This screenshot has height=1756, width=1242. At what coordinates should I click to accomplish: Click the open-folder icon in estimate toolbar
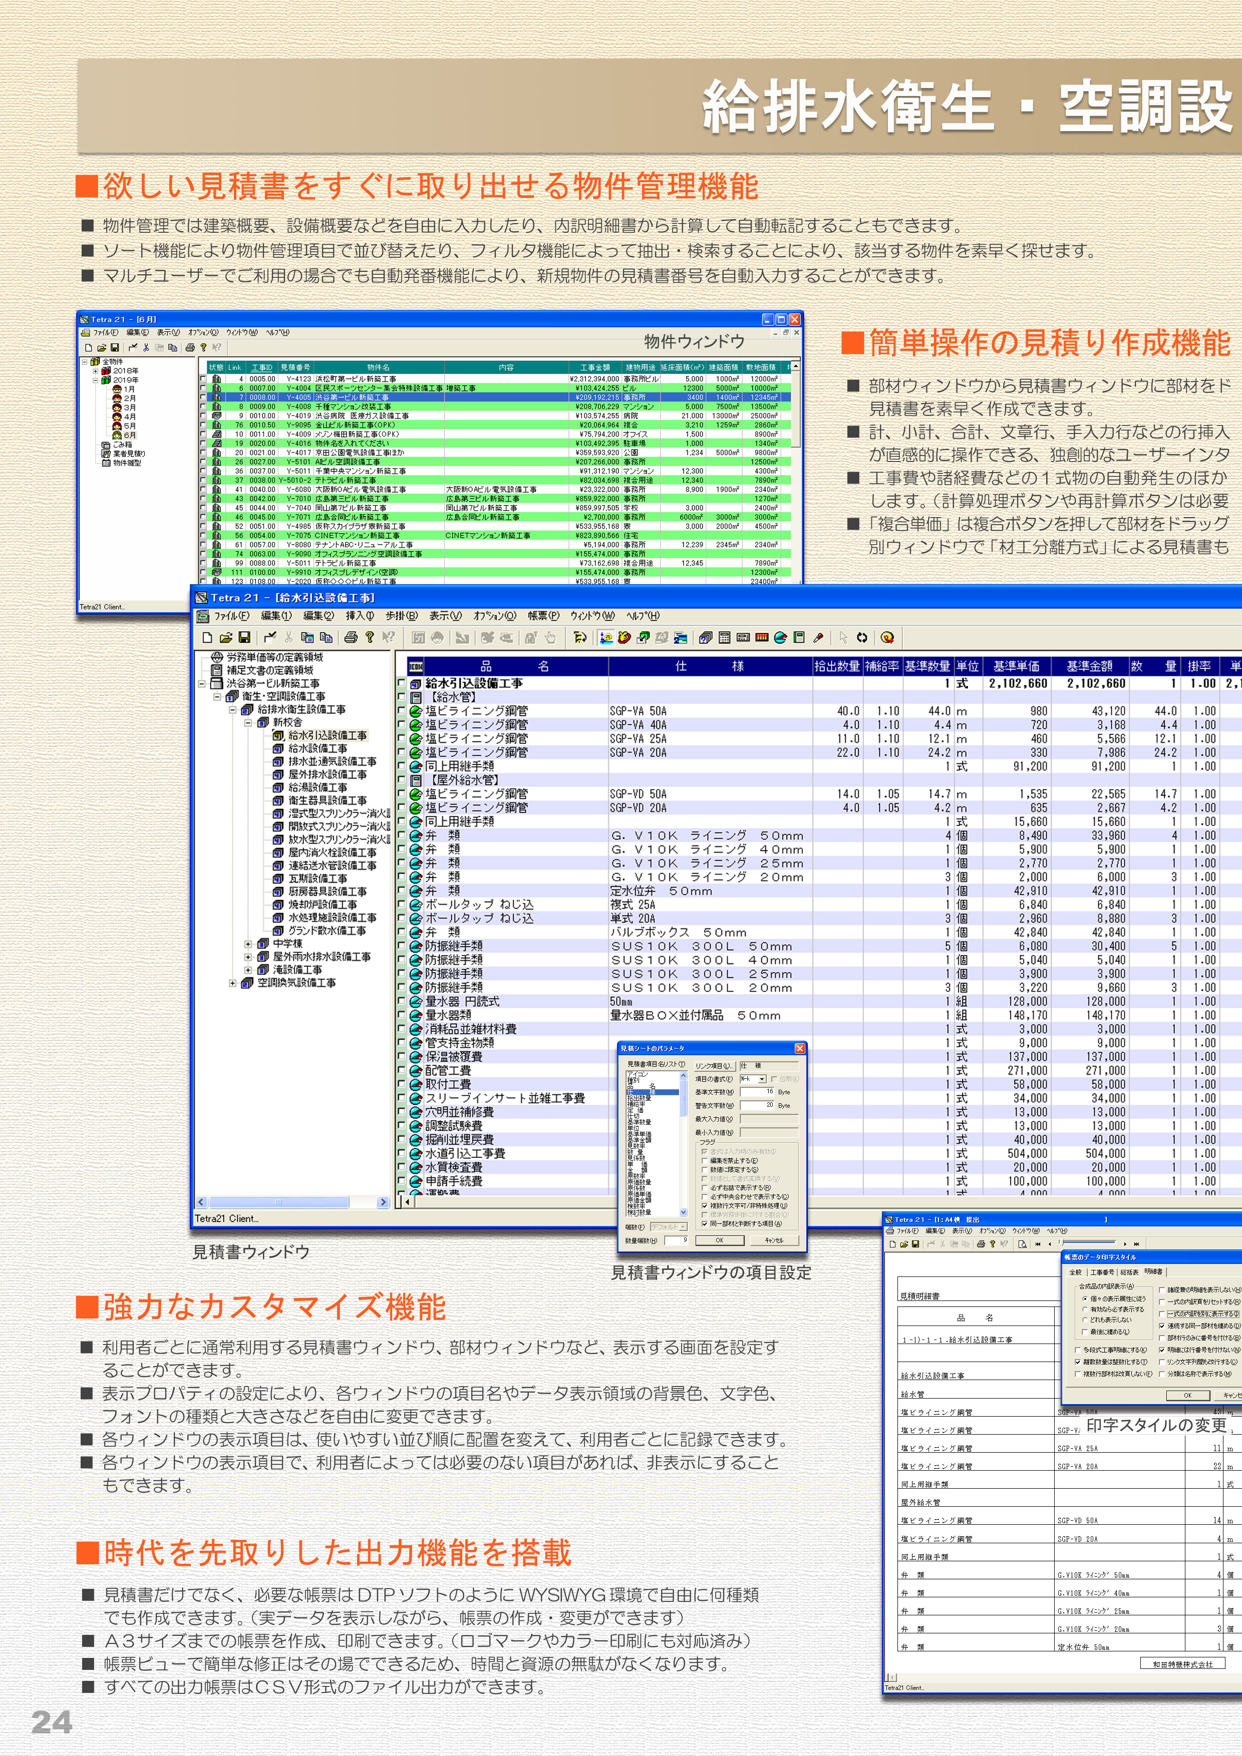pos(226,638)
